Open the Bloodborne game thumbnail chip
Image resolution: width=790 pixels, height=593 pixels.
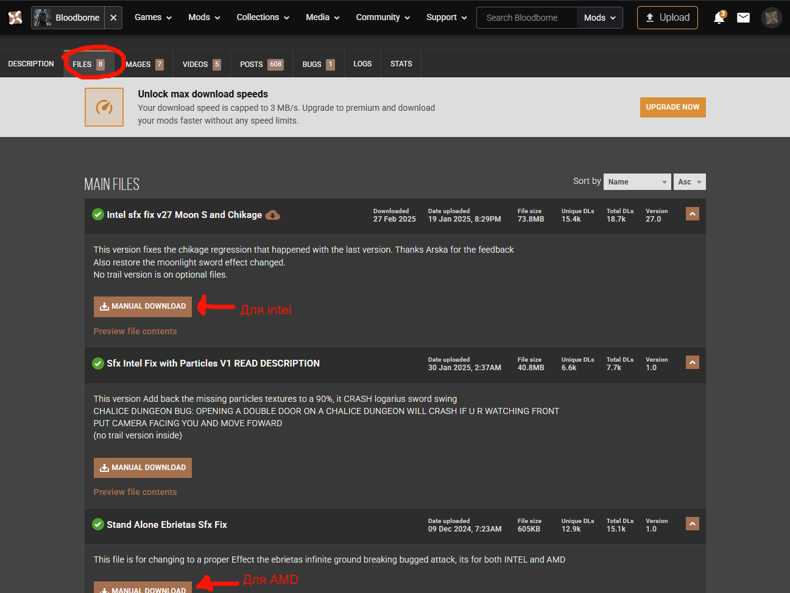pos(68,18)
